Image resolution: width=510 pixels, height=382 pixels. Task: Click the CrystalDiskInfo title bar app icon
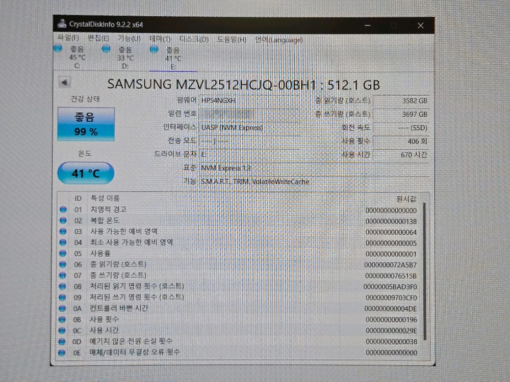[x=62, y=24]
